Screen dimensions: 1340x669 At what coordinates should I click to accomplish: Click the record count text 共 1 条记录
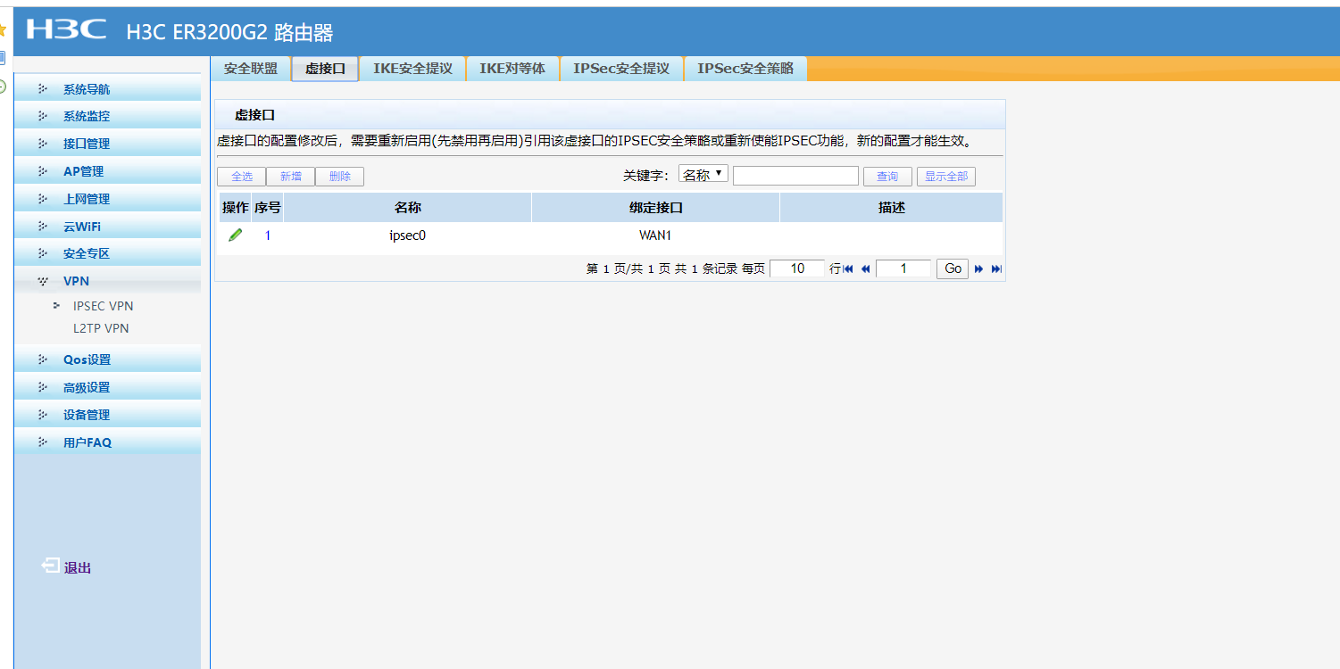(x=706, y=268)
